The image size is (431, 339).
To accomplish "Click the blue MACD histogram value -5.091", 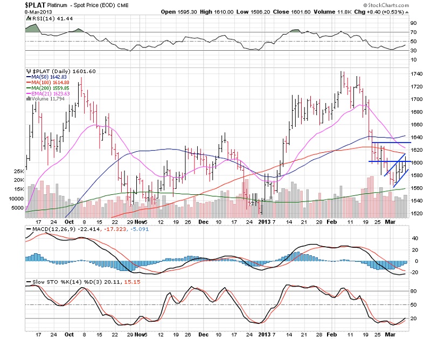I will [140, 229].
